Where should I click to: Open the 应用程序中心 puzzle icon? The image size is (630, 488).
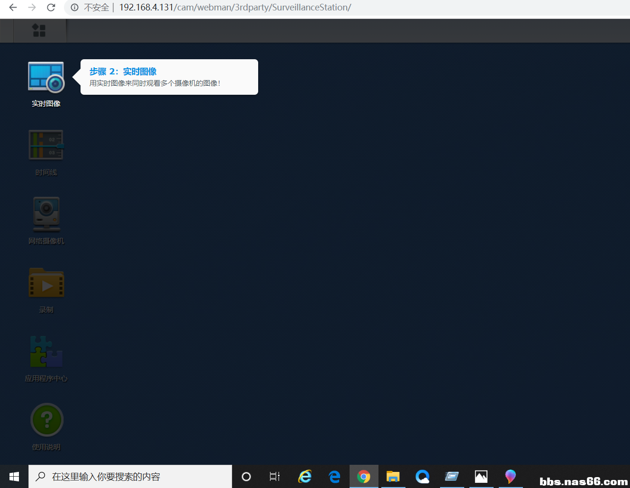[x=46, y=352]
